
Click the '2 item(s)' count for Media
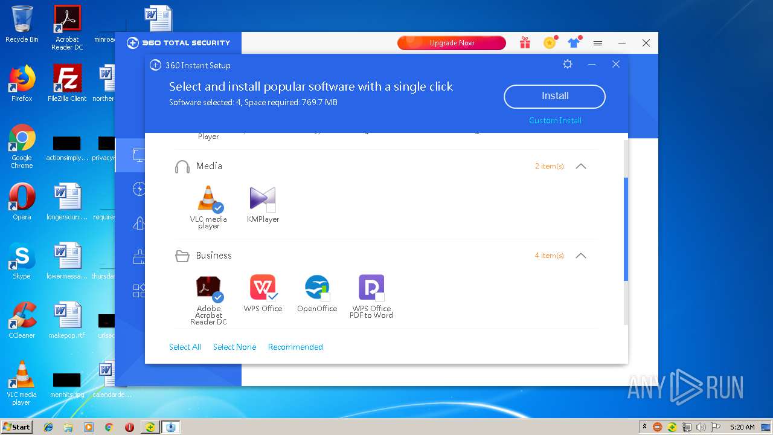click(549, 166)
